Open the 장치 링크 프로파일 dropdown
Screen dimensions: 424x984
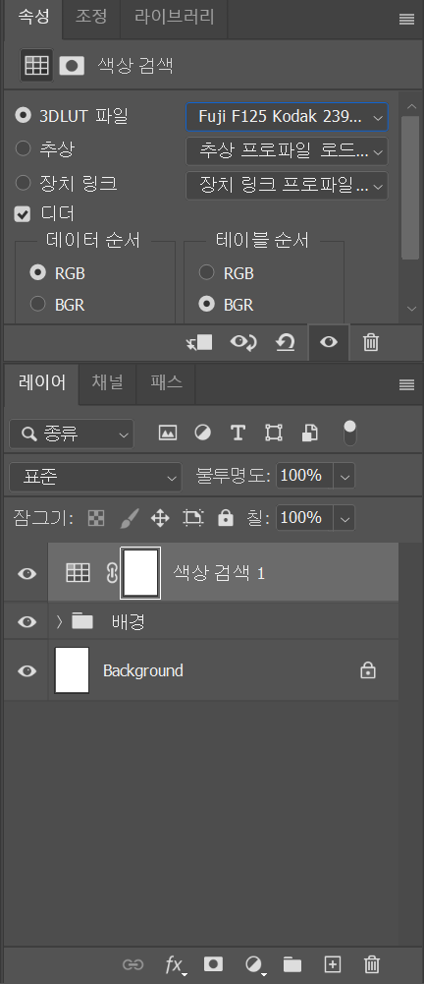pos(287,186)
